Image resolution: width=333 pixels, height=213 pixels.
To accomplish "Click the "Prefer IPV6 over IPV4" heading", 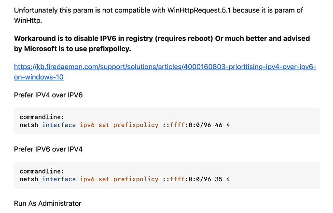I will (48, 149).
